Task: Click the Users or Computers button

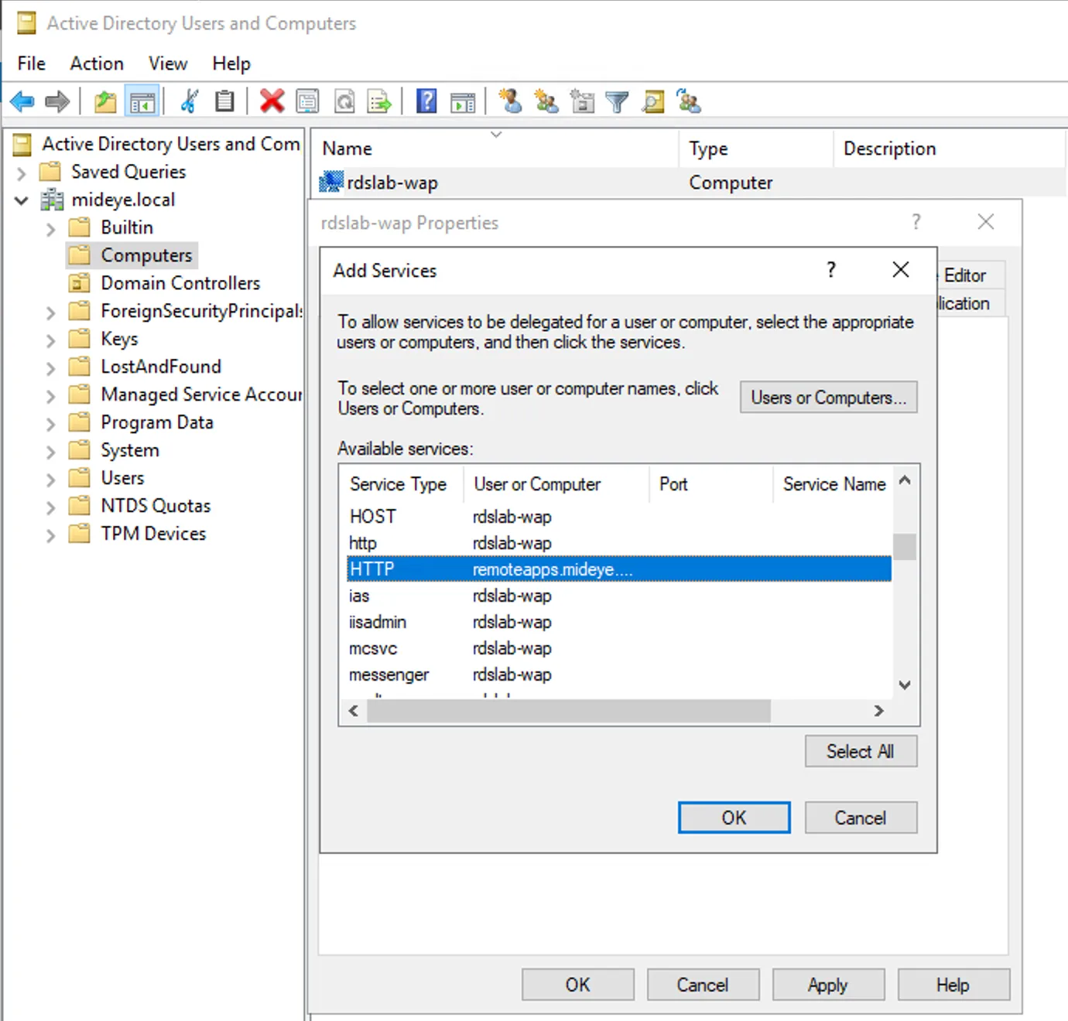Action: point(828,397)
